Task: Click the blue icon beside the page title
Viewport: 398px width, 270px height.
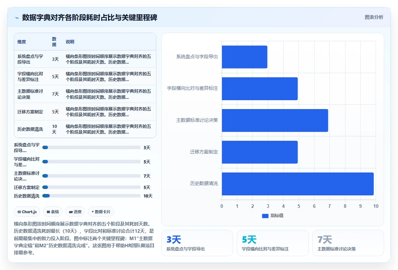Action: (17, 18)
